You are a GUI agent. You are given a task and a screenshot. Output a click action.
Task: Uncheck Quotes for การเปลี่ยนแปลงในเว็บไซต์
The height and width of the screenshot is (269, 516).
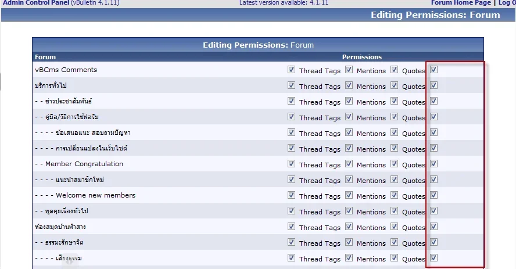[394, 148]
